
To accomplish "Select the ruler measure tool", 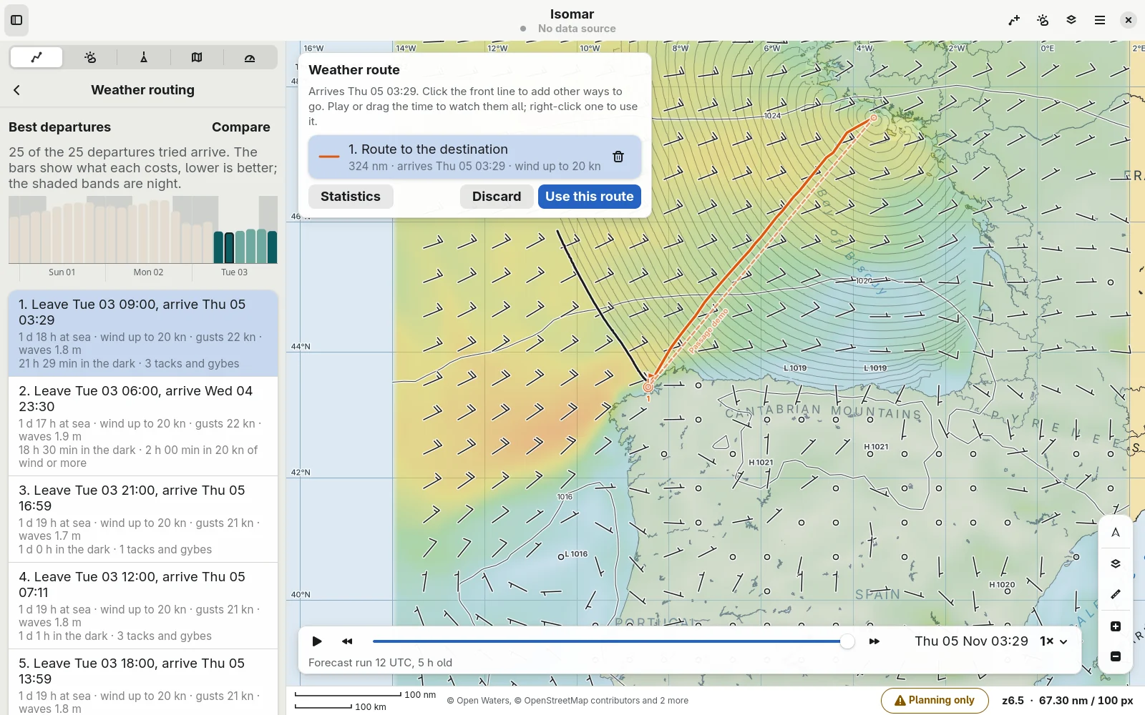I will click(x=1116, y=594).
